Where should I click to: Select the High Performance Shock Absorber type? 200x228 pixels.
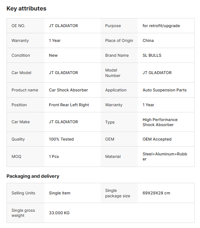coord(160,122)
